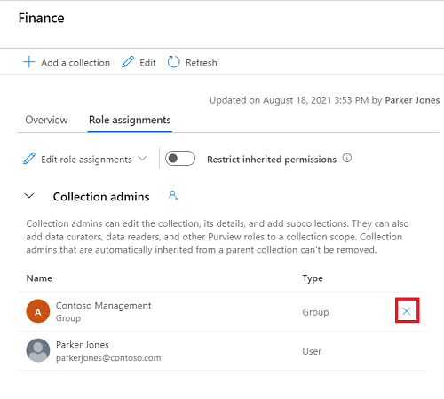Viewport: 444px width, 399px height.
Task: Click the Type column header
Action: (x=313, y=278)
